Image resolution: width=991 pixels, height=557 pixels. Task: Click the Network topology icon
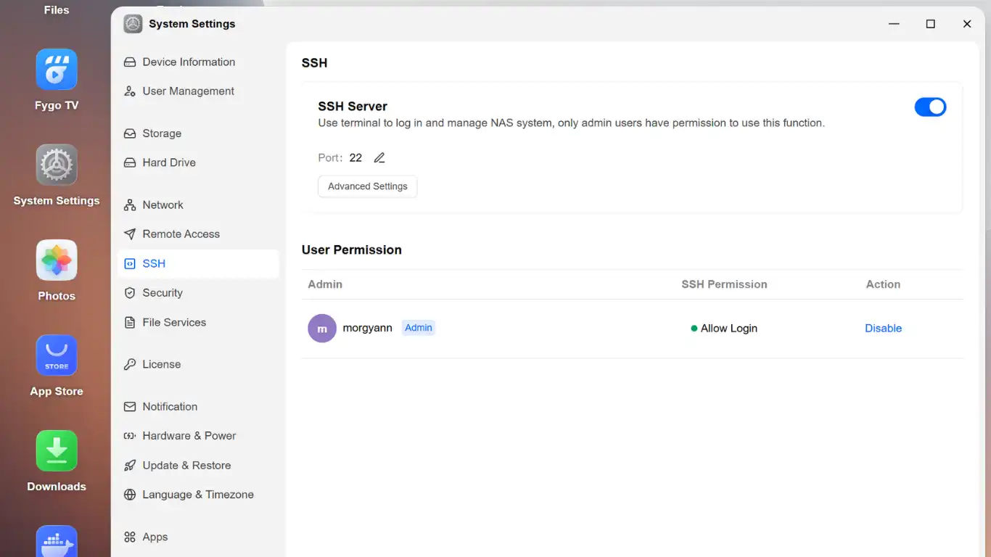[x=130, y=205]
